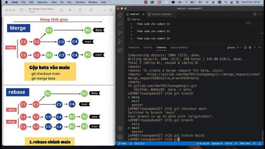Viewport: 265px width, 149px height.
Task: Open markup dropdown arrow in Preview
Action: pyautogui.click(x=98, y=10)
